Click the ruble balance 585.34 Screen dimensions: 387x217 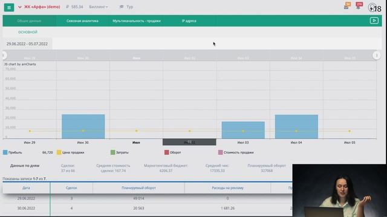[x=74, y=7]
